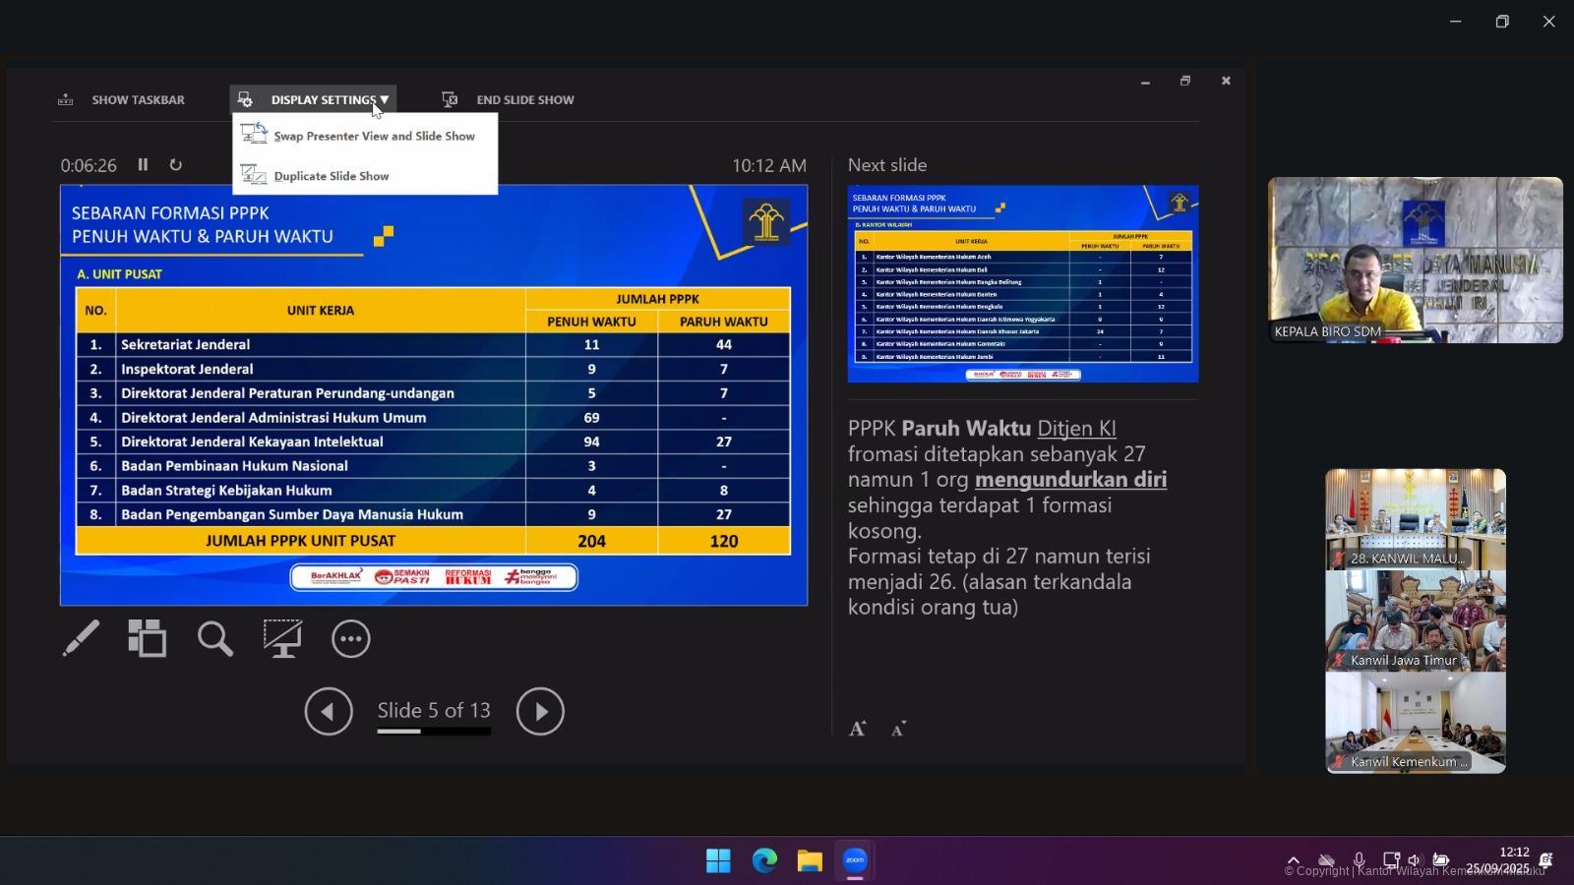This screenshot has width=1574, height=885.
Task: Decrease the notes text size
Action: click(x=898, y=729)
